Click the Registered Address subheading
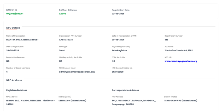This screenshot has height=111, width=222. 16,90
